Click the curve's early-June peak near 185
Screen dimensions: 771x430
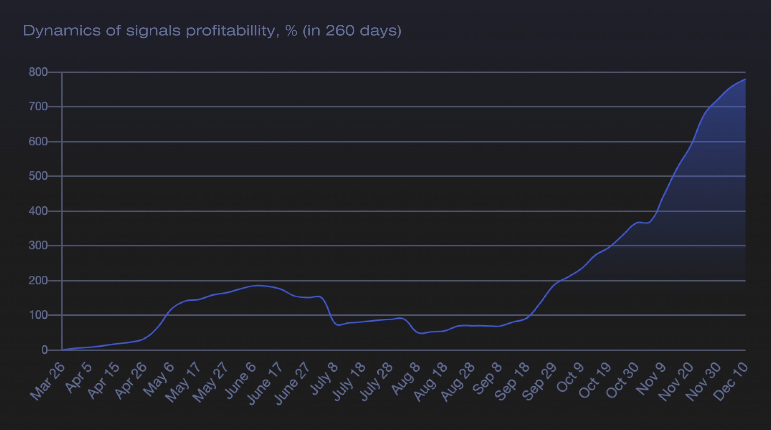point(258,286)
